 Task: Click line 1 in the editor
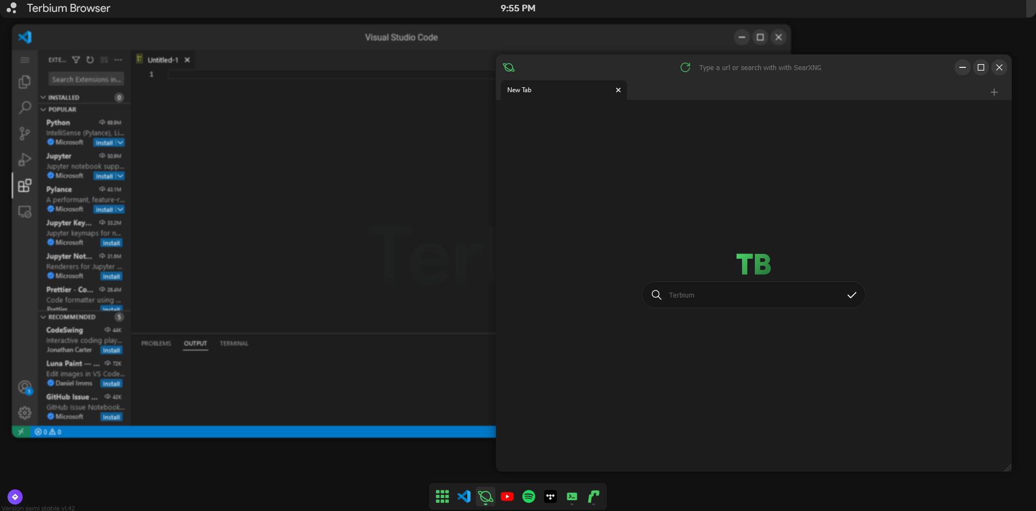tap(331, 74)
